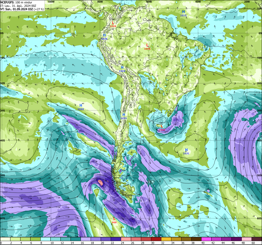Click the pink wind maximum patch near 50S
Image resolution: width=262 pixels, height=245 pixels.
(x=100, y=183)
